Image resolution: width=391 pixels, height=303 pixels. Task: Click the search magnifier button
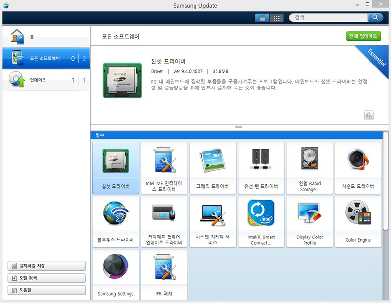click(375, 17)
